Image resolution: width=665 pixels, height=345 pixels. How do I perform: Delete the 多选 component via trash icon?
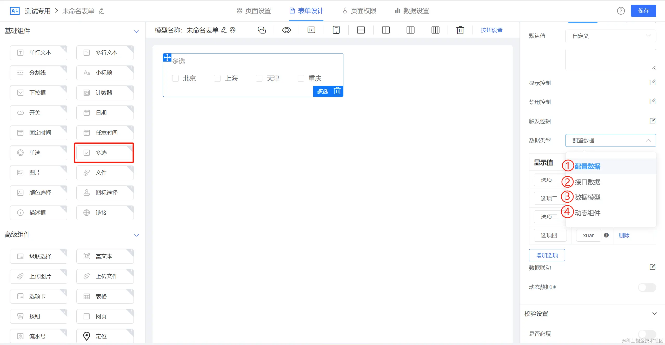tap(337, 91)
